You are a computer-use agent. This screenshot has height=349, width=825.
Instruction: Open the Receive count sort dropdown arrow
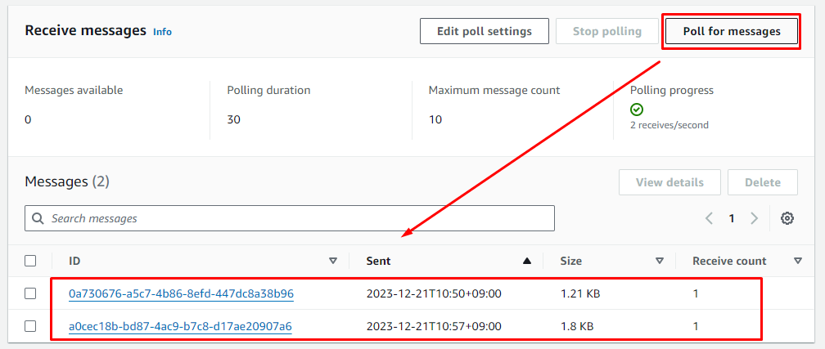(x=798, y=261)
